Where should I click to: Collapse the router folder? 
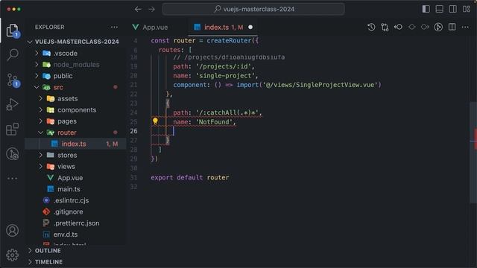click(x=75, y=133)
